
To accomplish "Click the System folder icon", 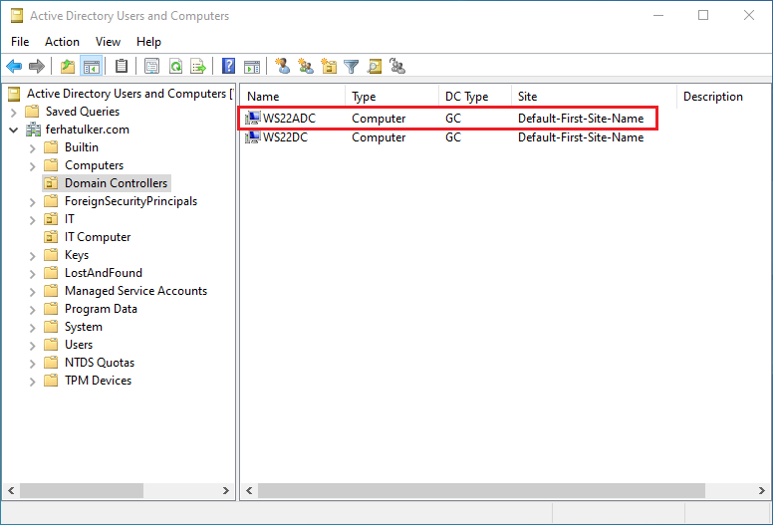I will pyautogui.click(x=51, y=327).
